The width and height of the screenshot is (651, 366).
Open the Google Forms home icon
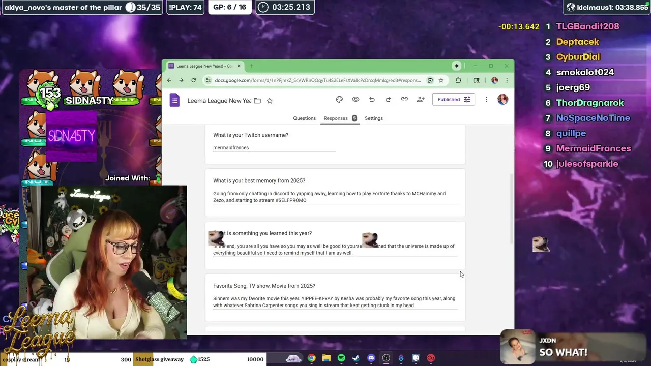[174, 100]
